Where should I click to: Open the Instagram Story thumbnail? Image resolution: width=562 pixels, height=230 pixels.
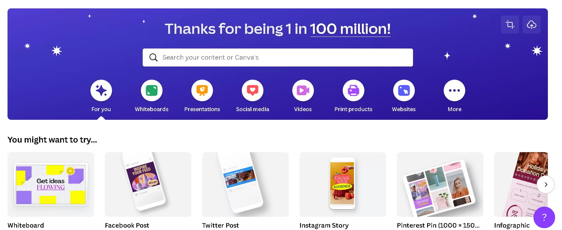pos(343,184)
